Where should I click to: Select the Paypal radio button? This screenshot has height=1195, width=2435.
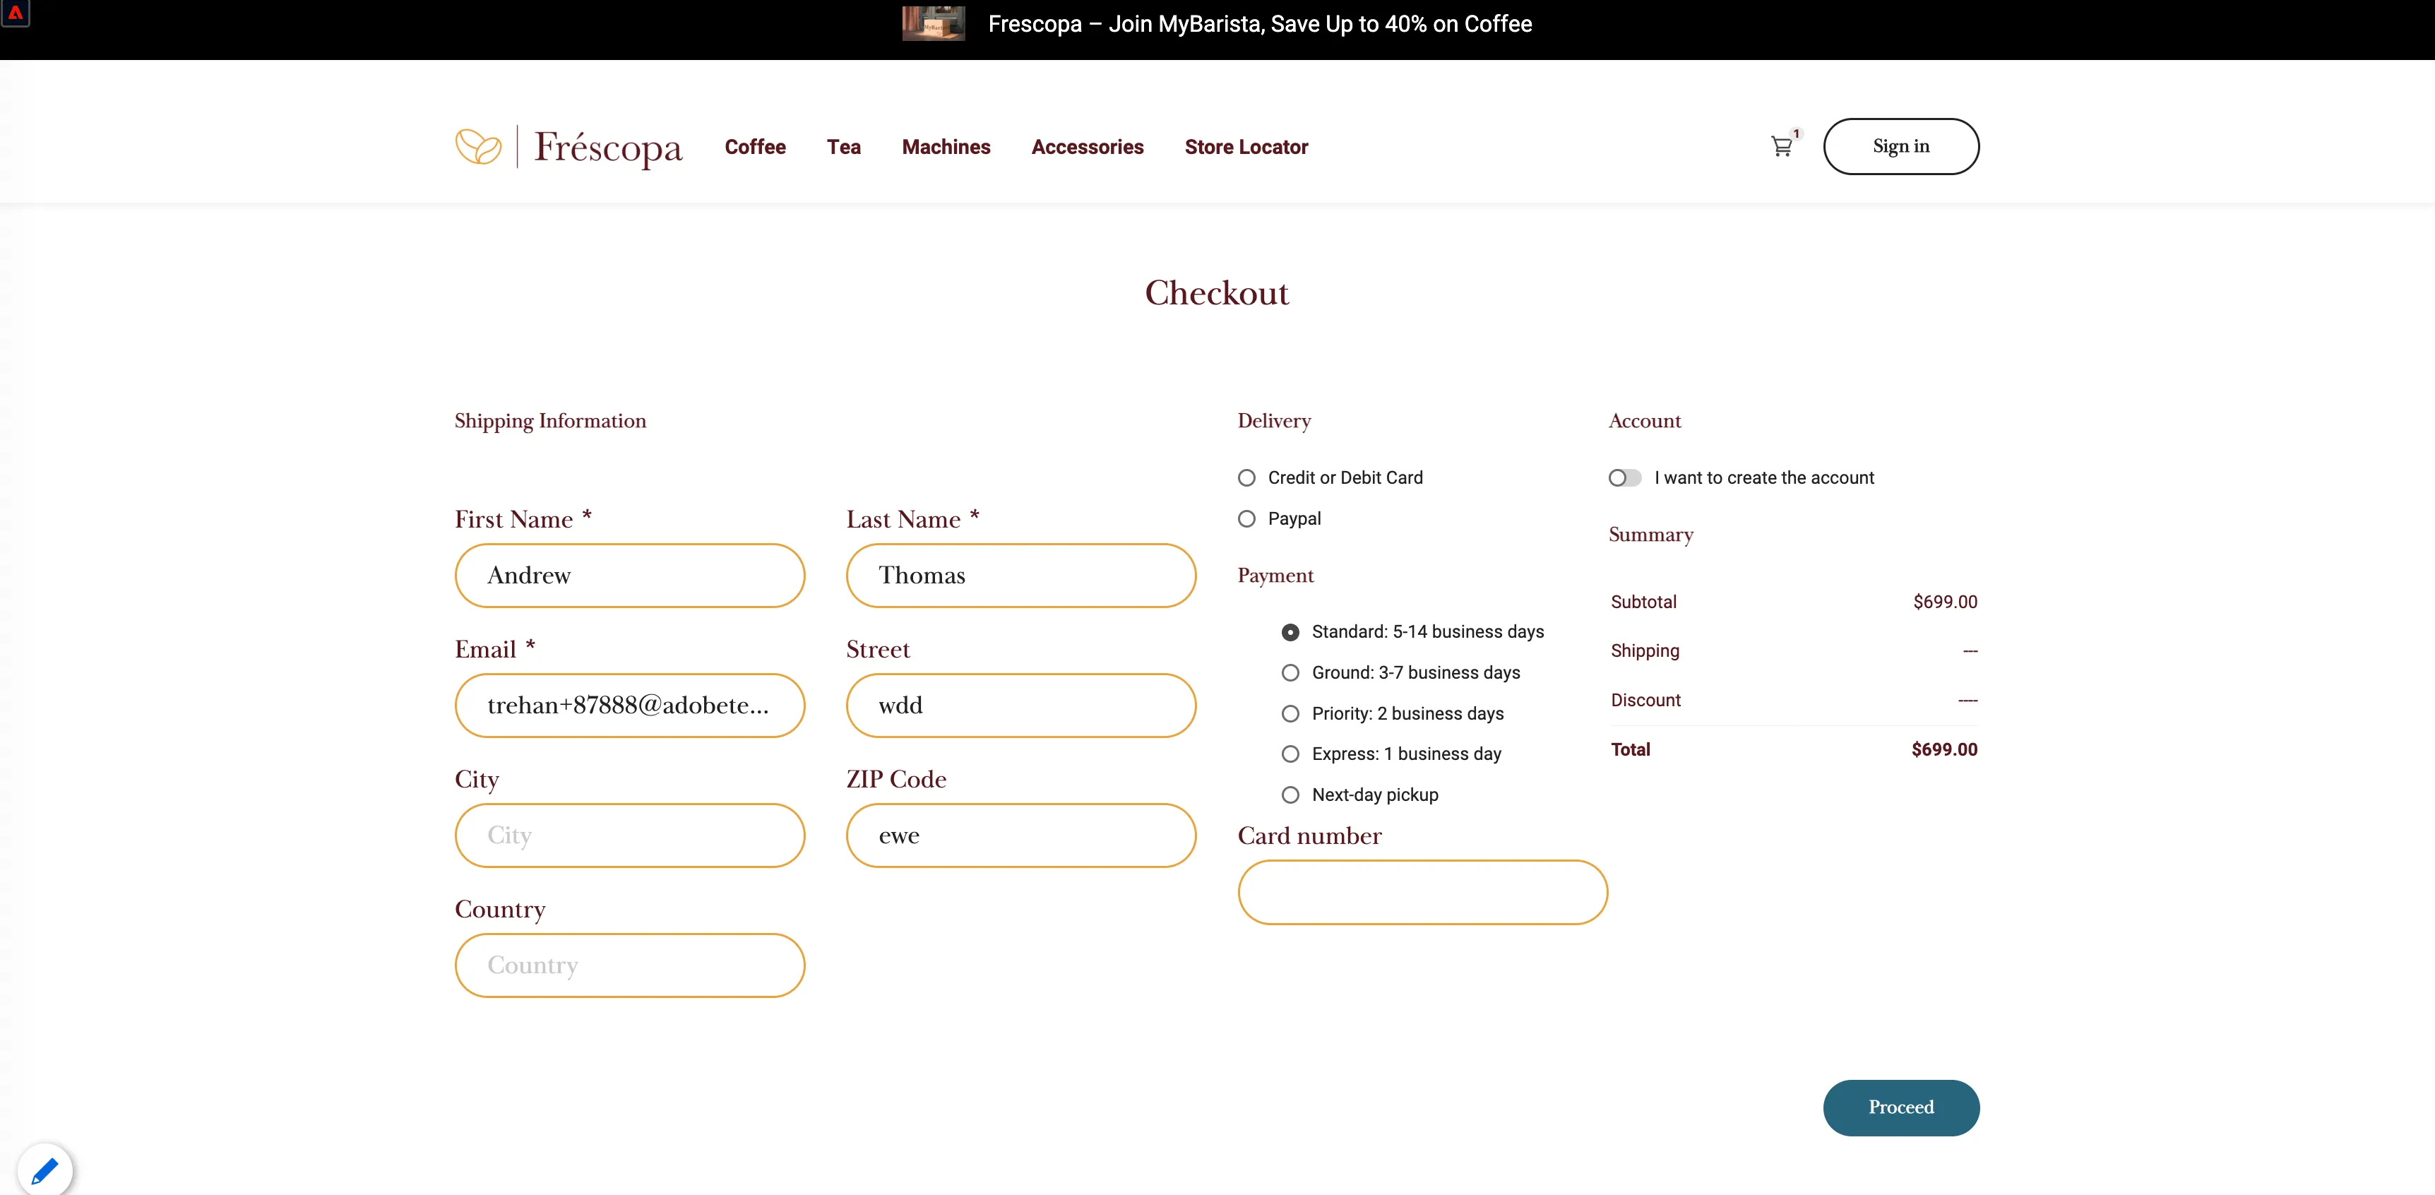(x=1246, y=519)
